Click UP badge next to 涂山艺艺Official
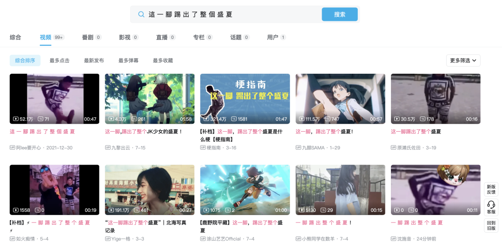Viewport: 502px width, 248px height. point(203,239)
